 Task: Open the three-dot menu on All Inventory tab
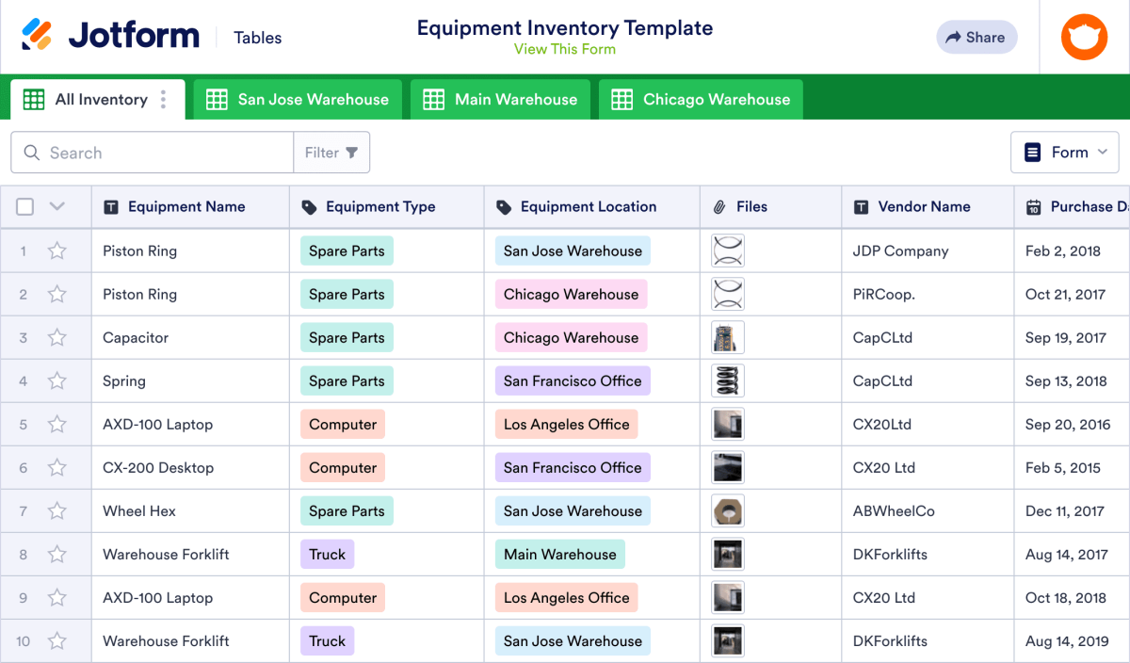[163, 99]
